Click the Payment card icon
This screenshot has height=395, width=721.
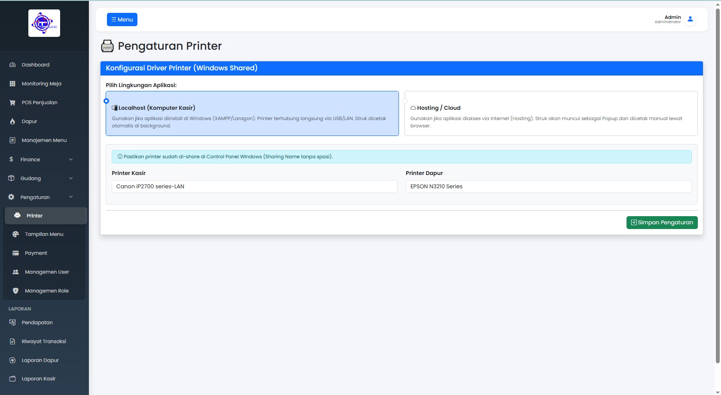[16, 253]
